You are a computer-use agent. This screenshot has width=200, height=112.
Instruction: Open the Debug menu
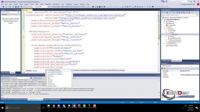[26, 4]
